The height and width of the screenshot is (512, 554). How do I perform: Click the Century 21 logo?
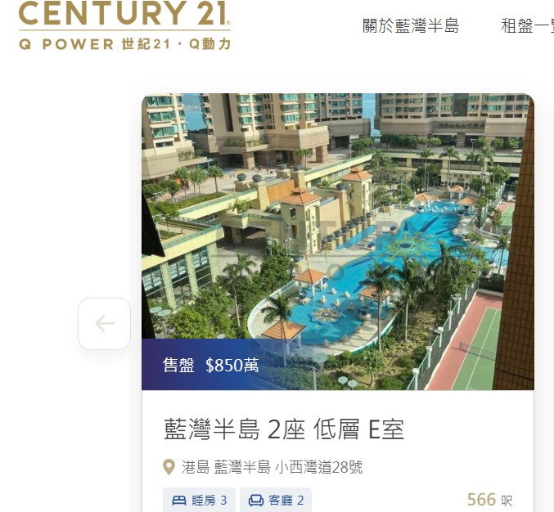[x=124, y=25]
